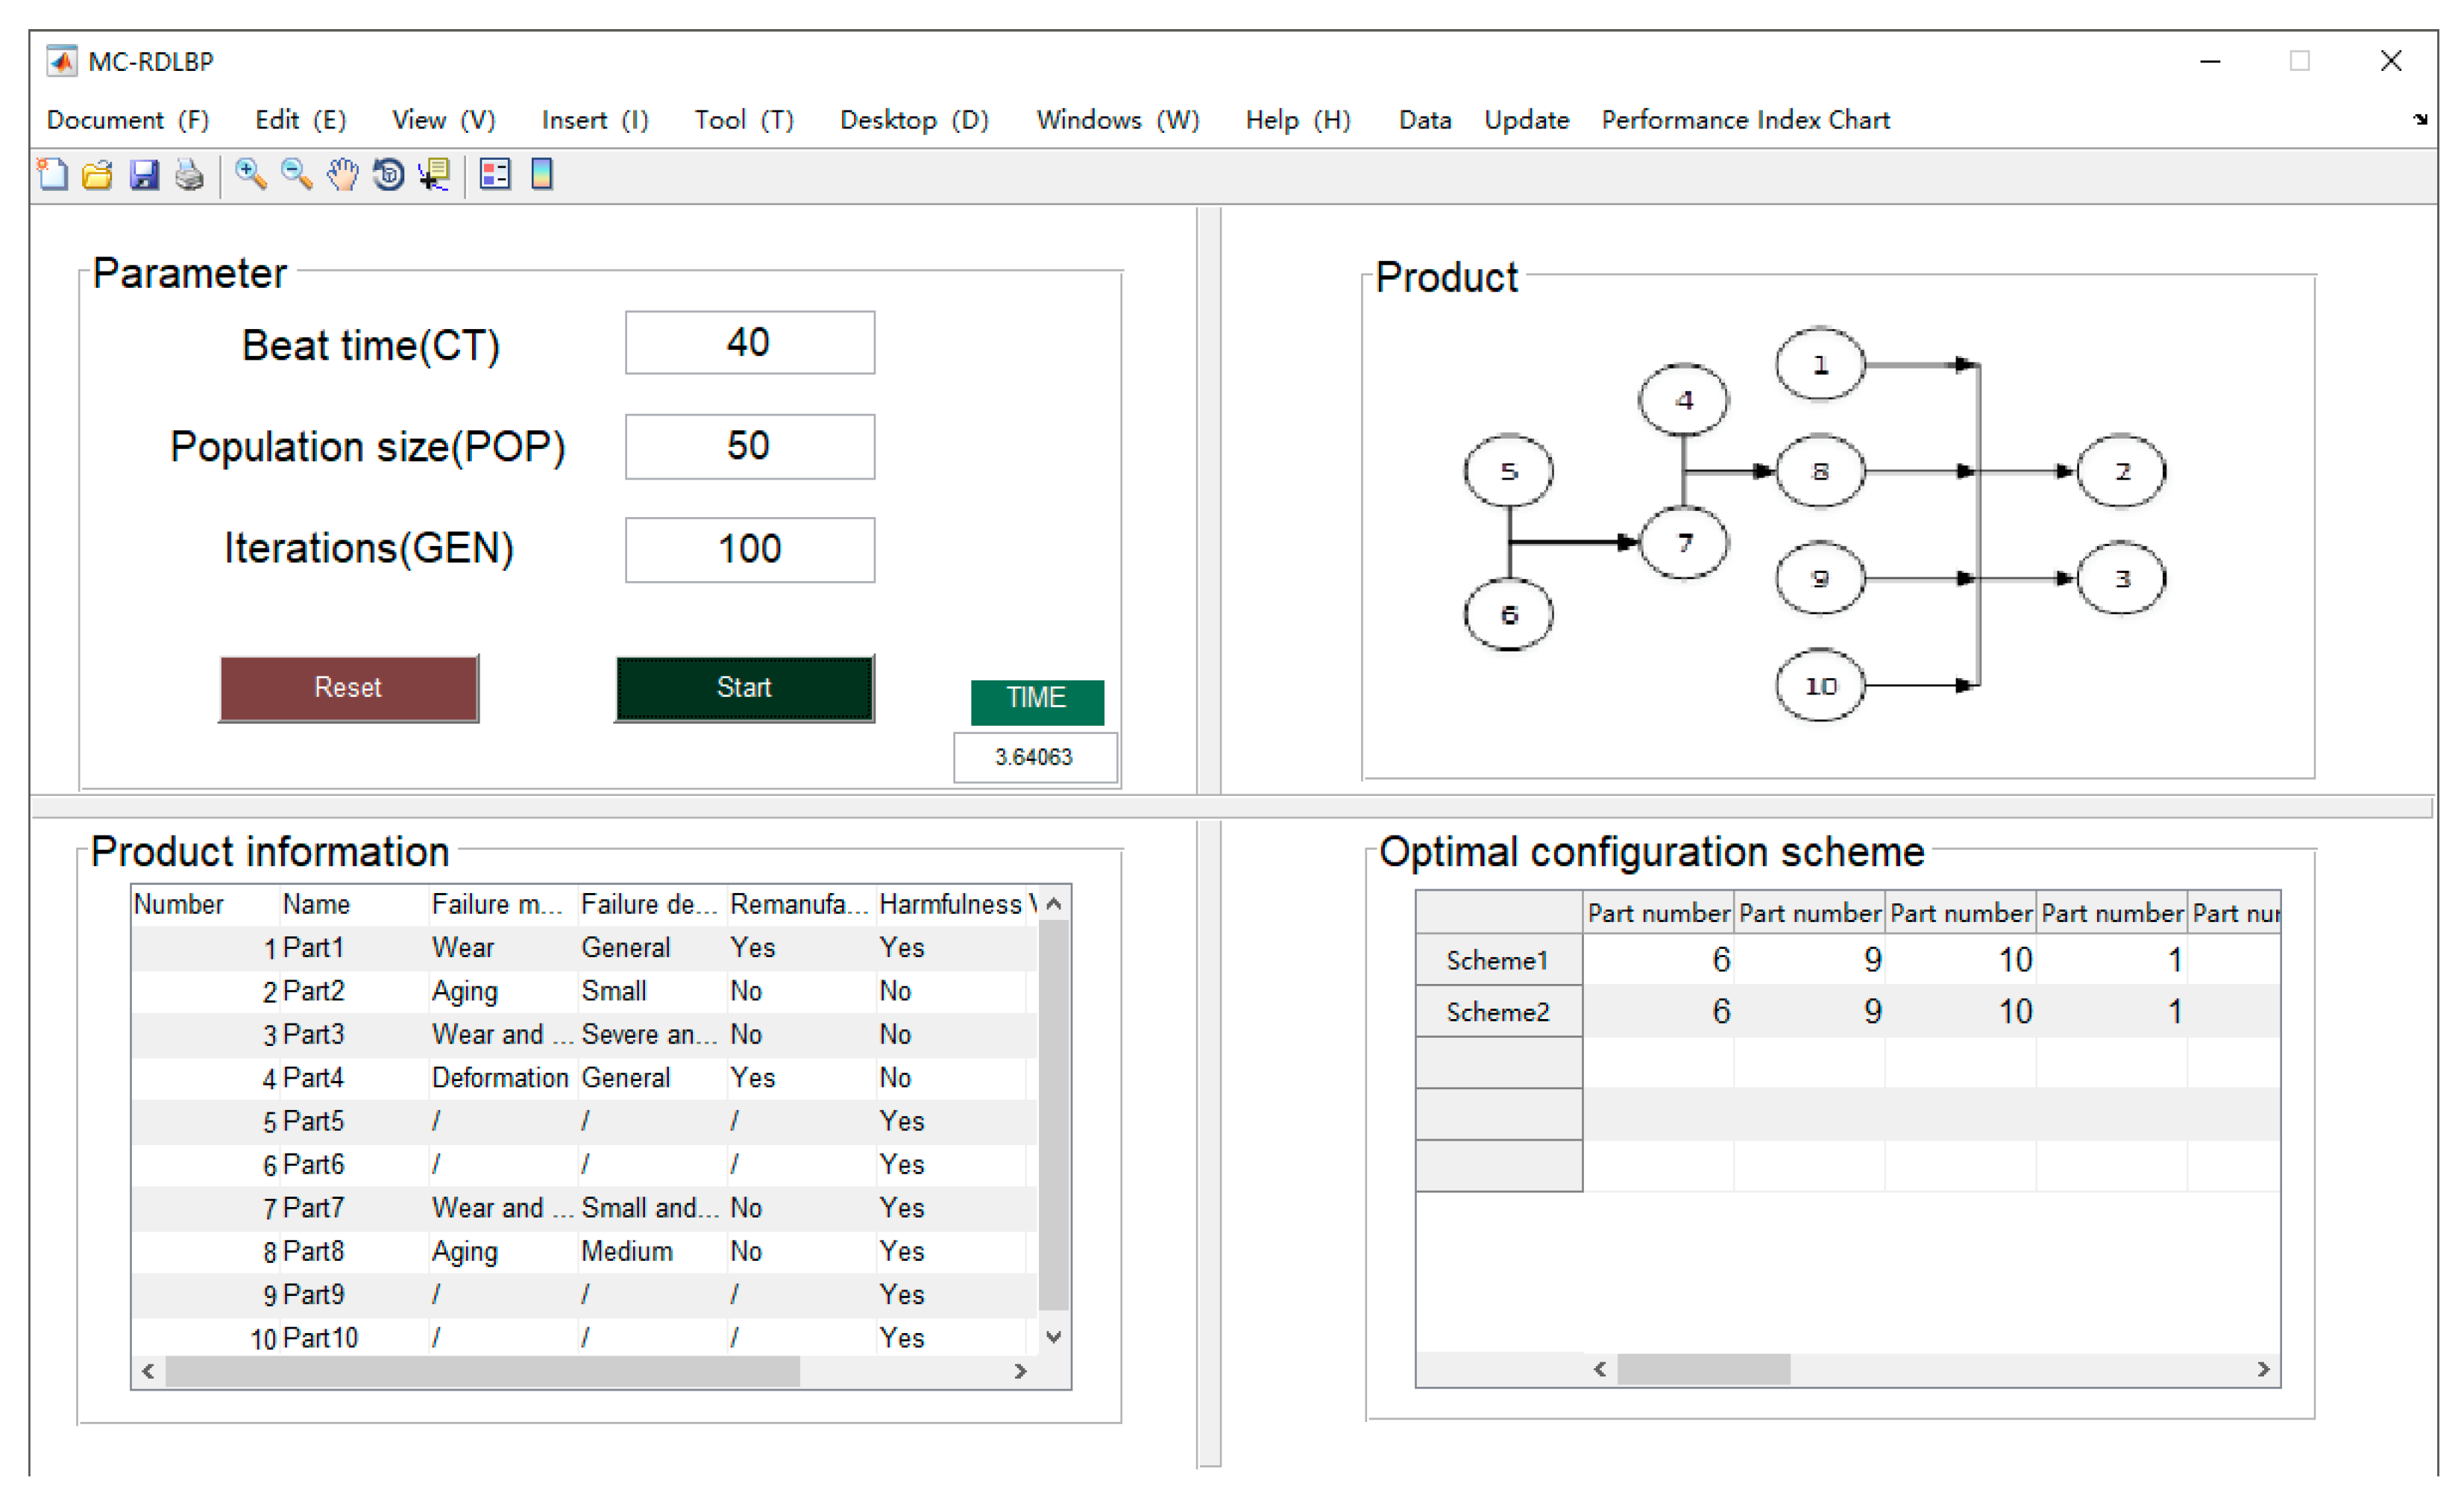The width and height of the screenshot is (2464, 1501).
Task: Click the Product information horizontal scrollbar thumb
Action: click(482, 1371)
